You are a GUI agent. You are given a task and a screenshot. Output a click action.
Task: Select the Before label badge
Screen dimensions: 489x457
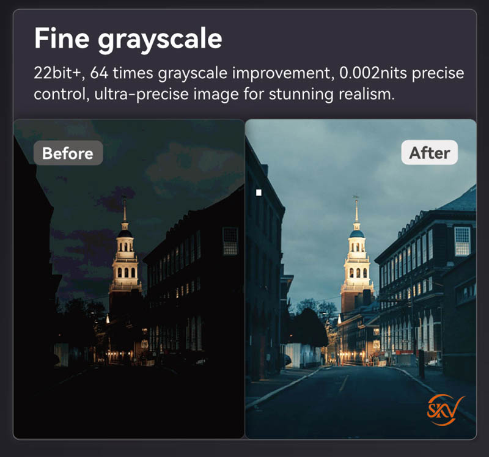68,153
